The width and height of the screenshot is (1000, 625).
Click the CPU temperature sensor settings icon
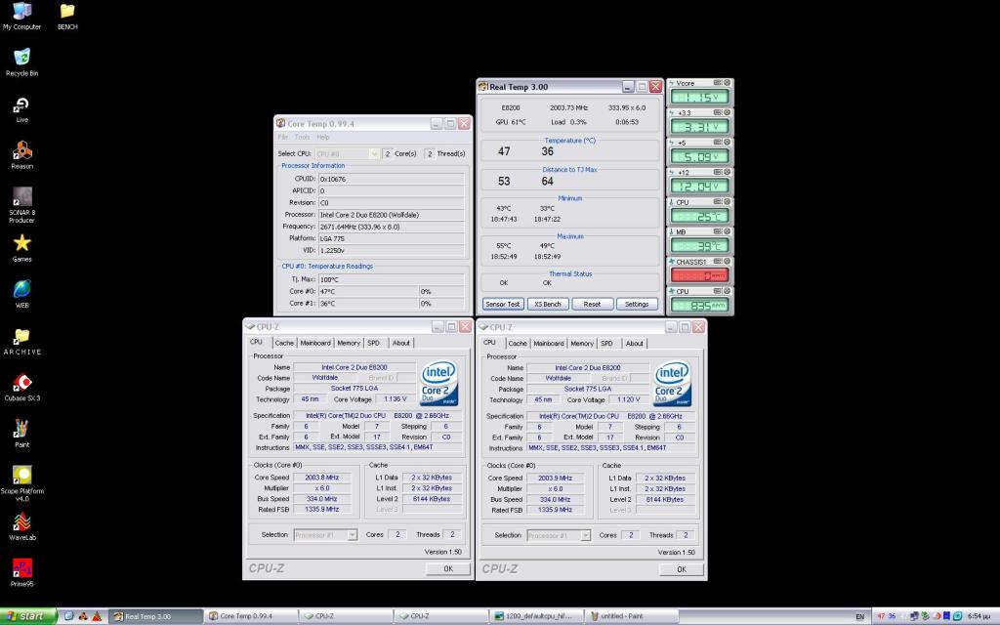tap(718, 201)
